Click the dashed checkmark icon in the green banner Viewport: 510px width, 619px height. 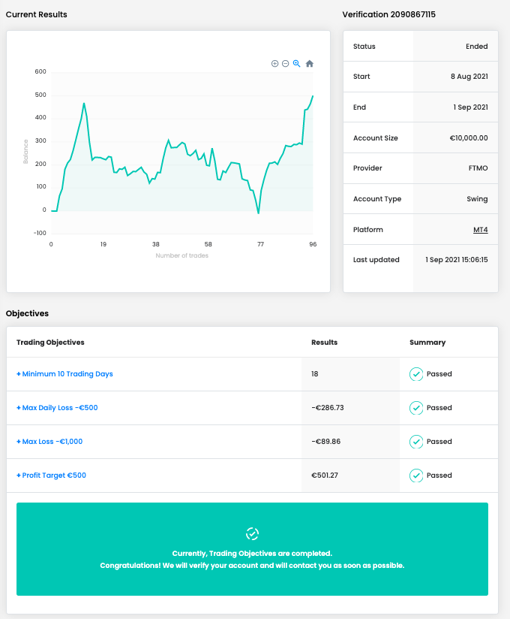click(252, 533)
